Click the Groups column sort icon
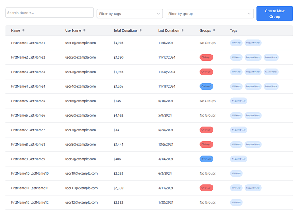 click(214, 30)
